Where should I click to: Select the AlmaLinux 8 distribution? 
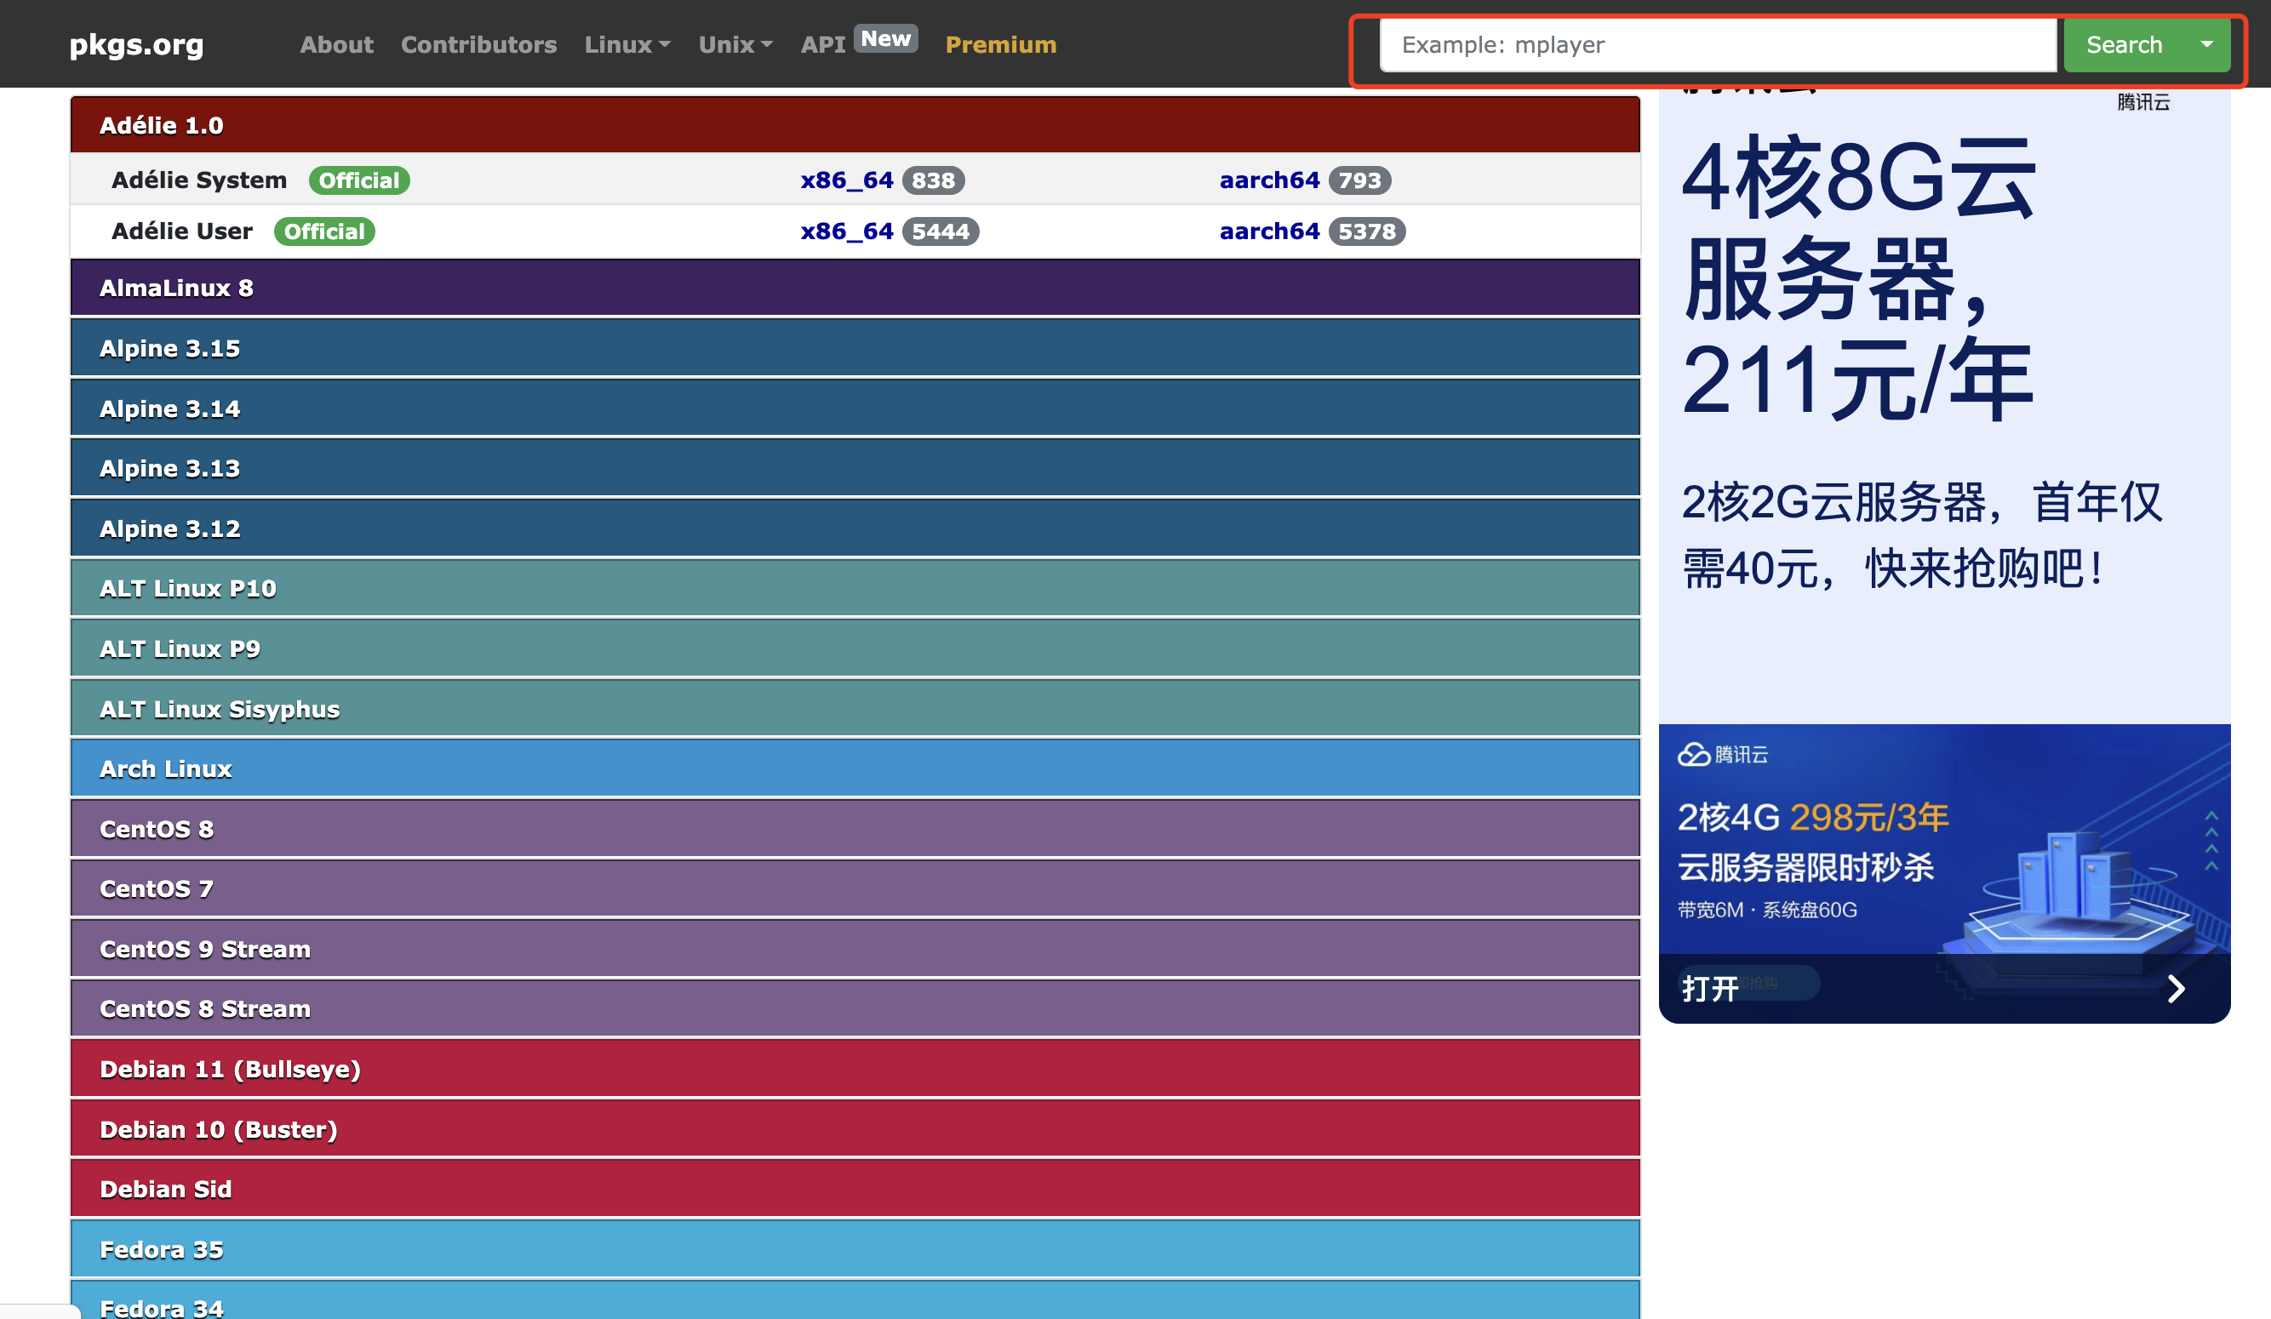point(177,288)
